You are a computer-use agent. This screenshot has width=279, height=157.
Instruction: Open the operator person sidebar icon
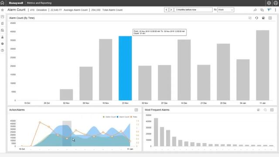[3, 37]
